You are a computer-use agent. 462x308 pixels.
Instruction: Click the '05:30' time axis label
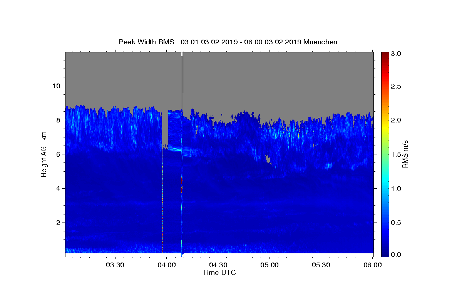click(321, 265)
